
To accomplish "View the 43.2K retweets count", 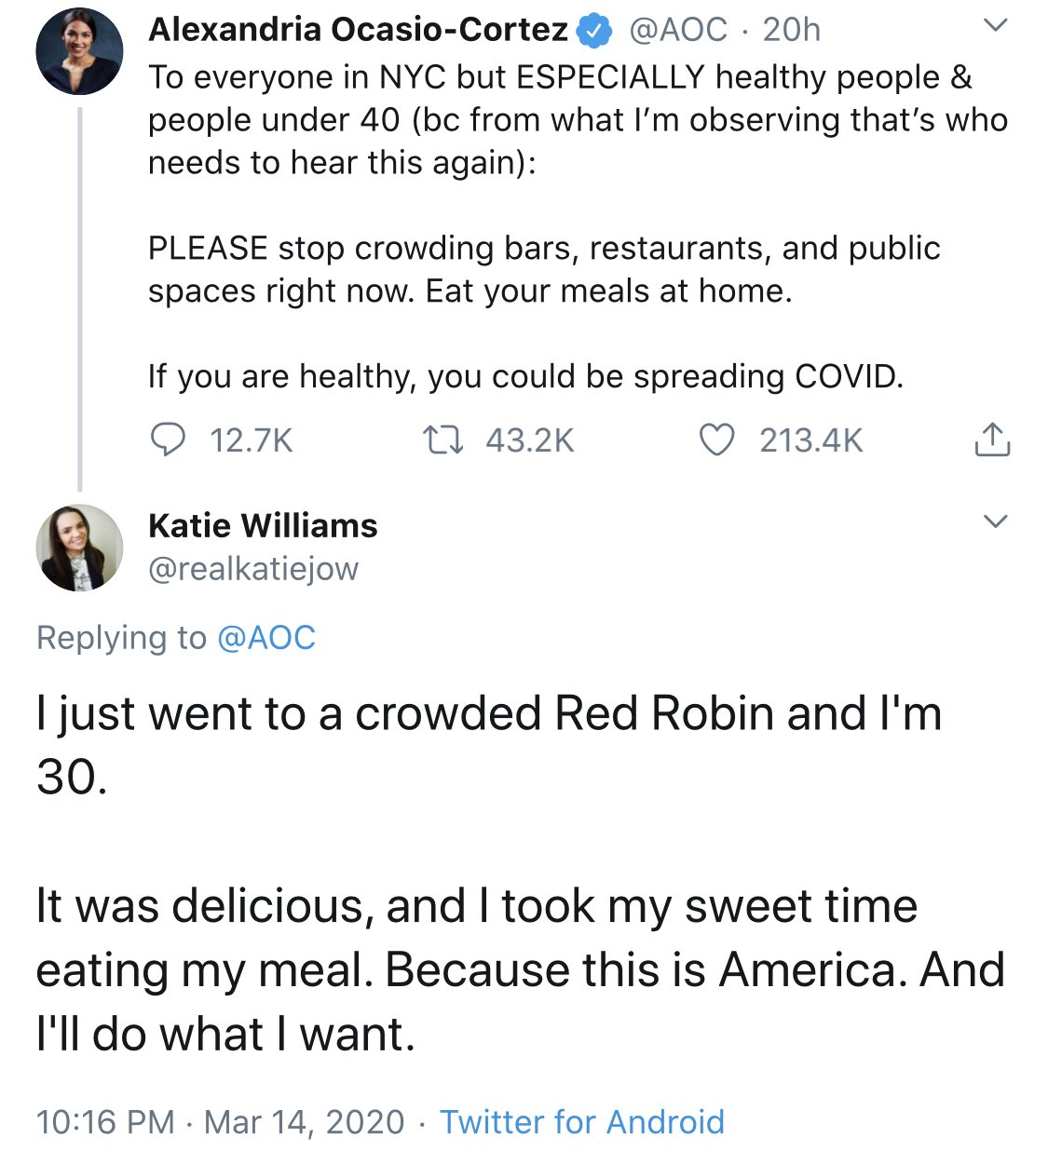I will [x=529, y=440].
